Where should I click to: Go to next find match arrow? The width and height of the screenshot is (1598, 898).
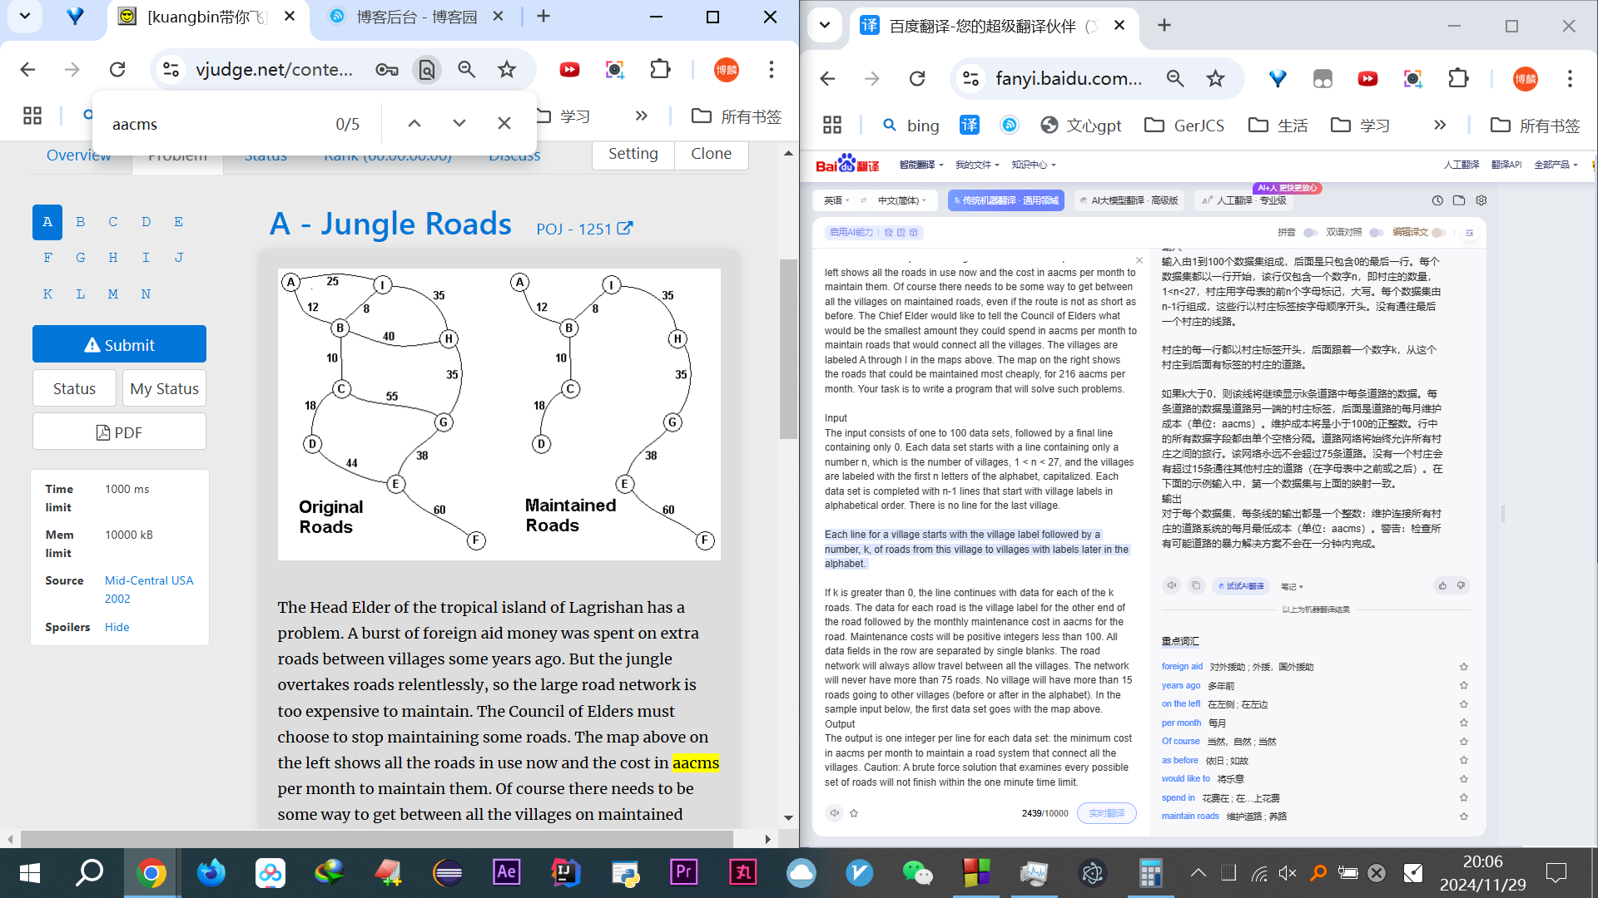coord(459,123)
